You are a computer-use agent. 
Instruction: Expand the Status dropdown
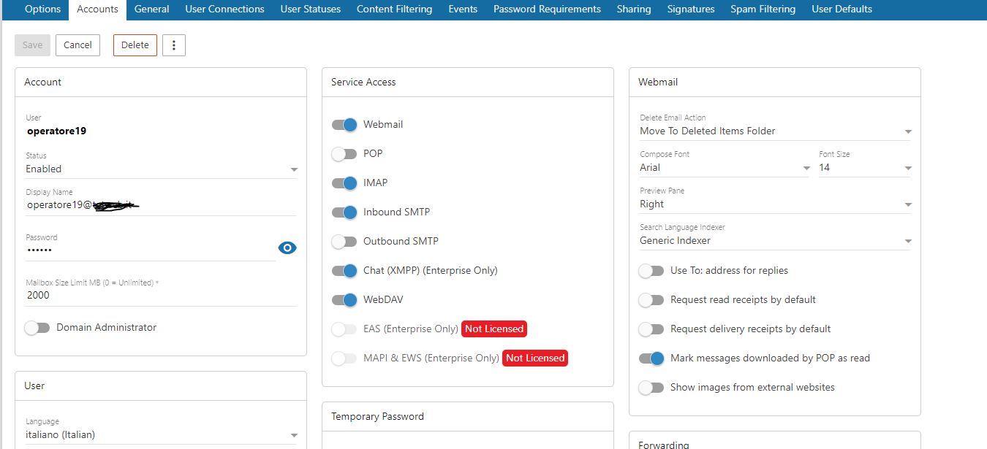pyautogui.click(x=161, y=169)
